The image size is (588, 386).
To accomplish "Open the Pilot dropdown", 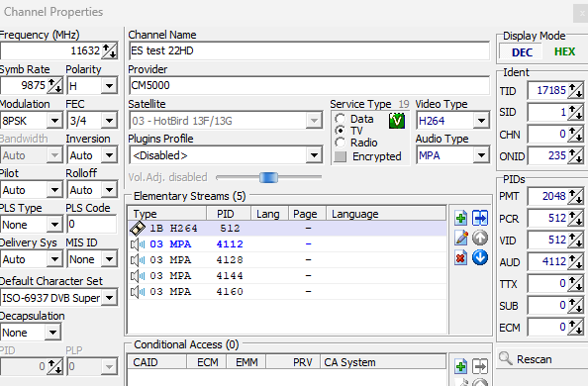I will coord(54,190).
